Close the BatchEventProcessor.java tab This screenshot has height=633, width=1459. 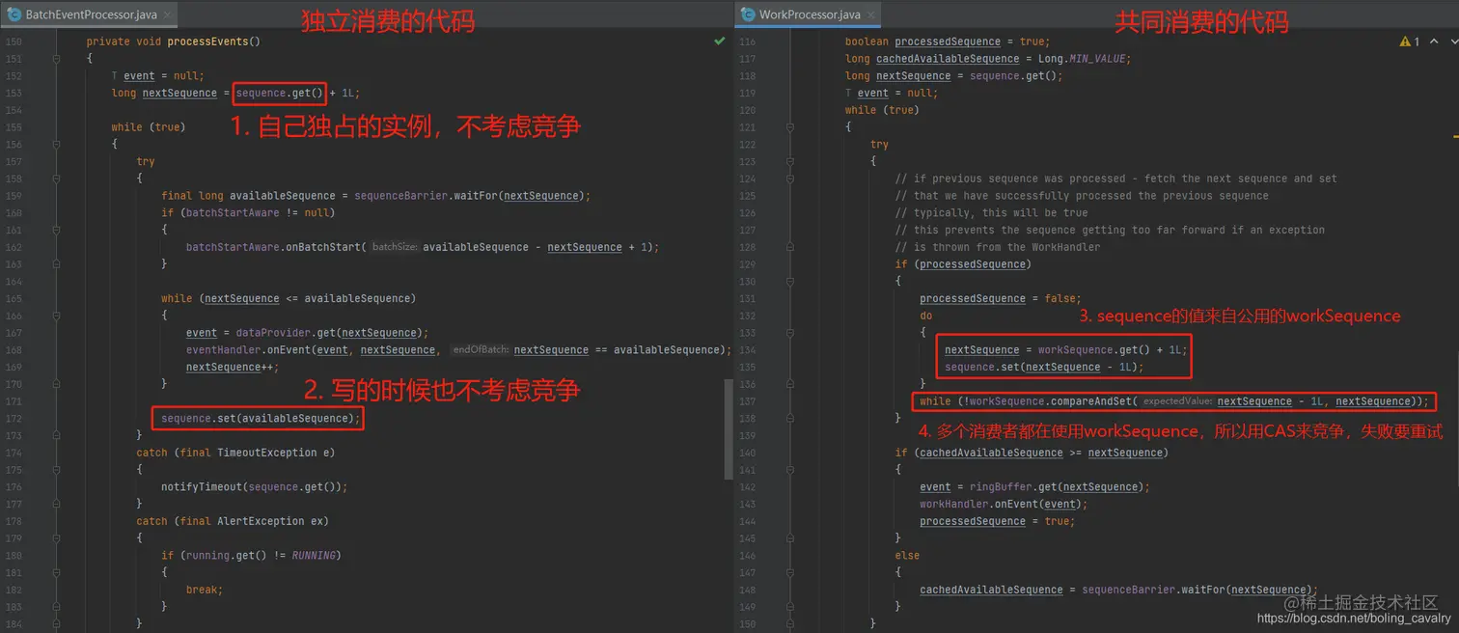[166, 15]
